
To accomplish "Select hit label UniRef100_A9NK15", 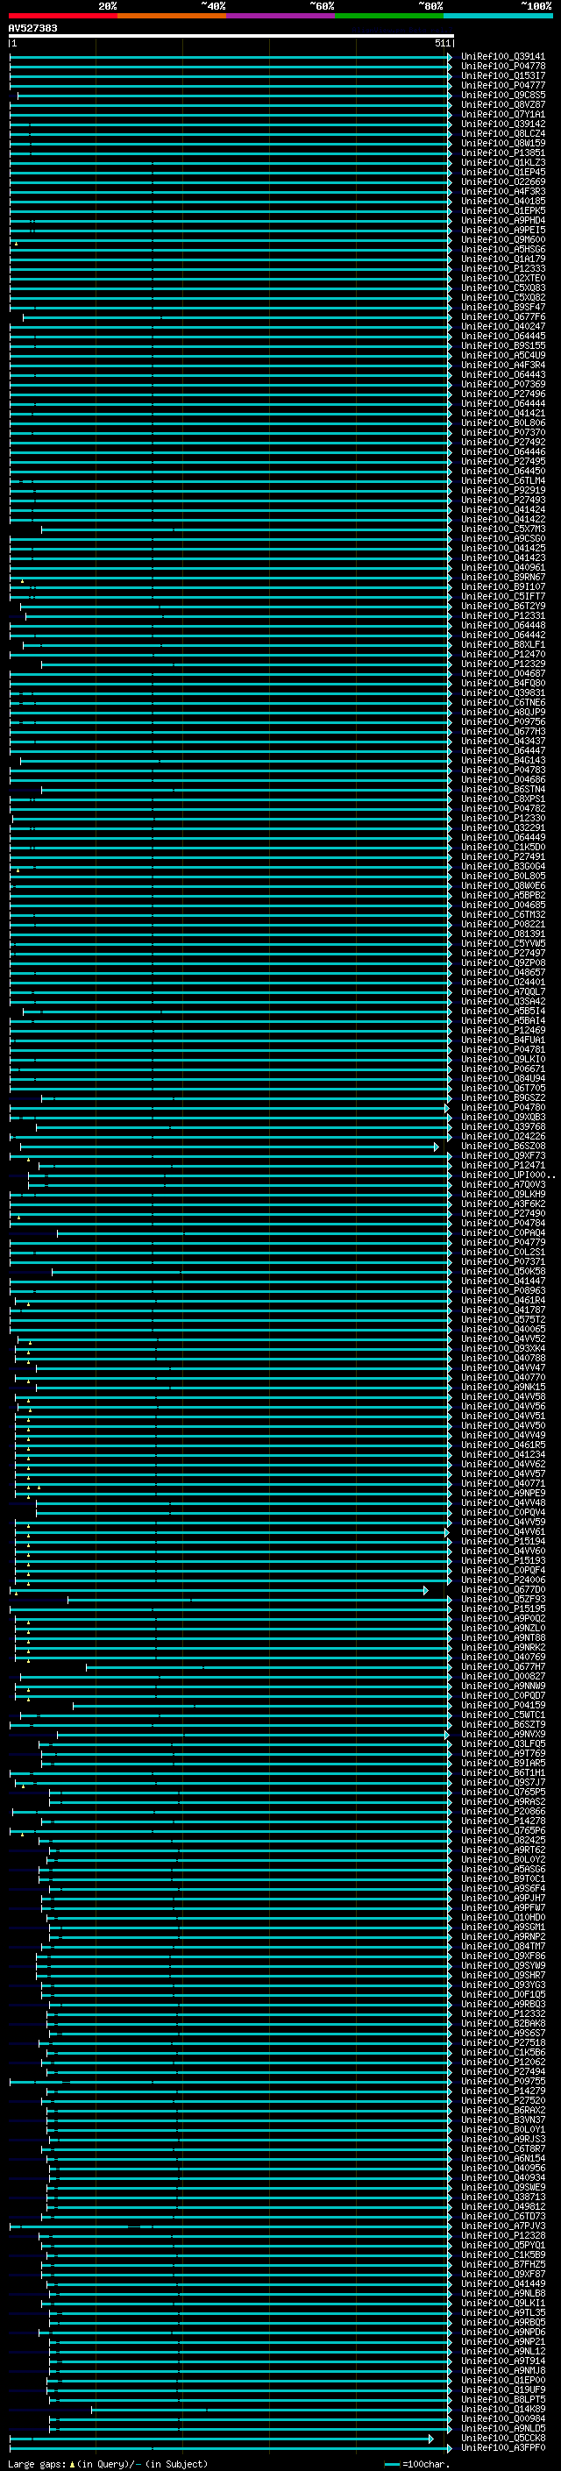I will [502, 1386].
